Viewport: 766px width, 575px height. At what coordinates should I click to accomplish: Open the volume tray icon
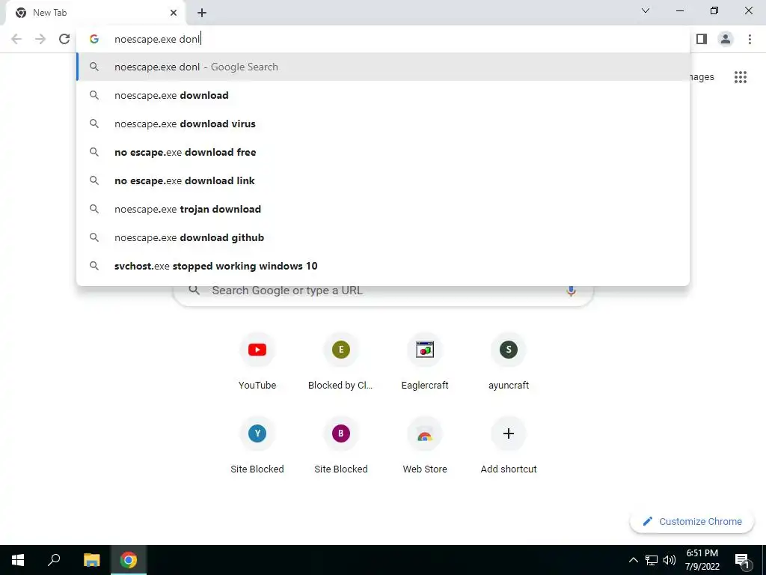coord(670,560)
